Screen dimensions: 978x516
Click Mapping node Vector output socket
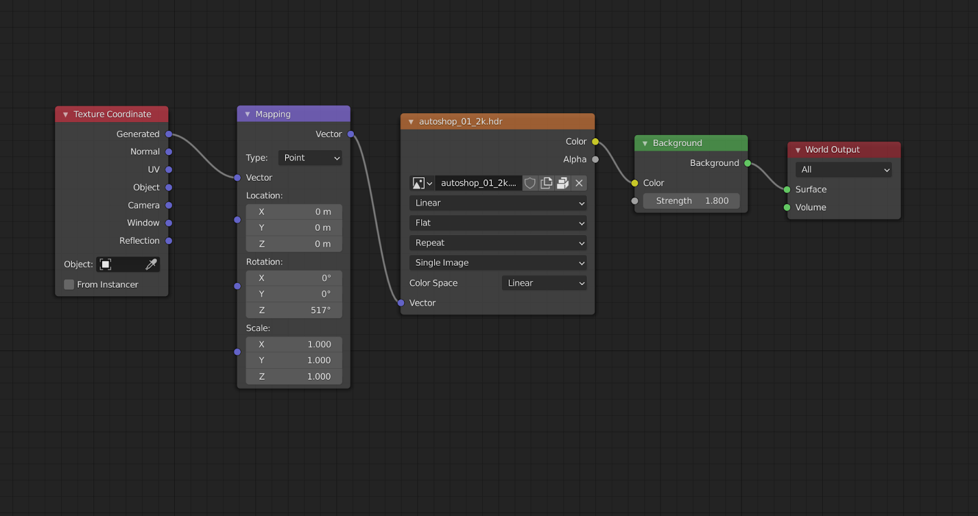click(x=351, y=134)
